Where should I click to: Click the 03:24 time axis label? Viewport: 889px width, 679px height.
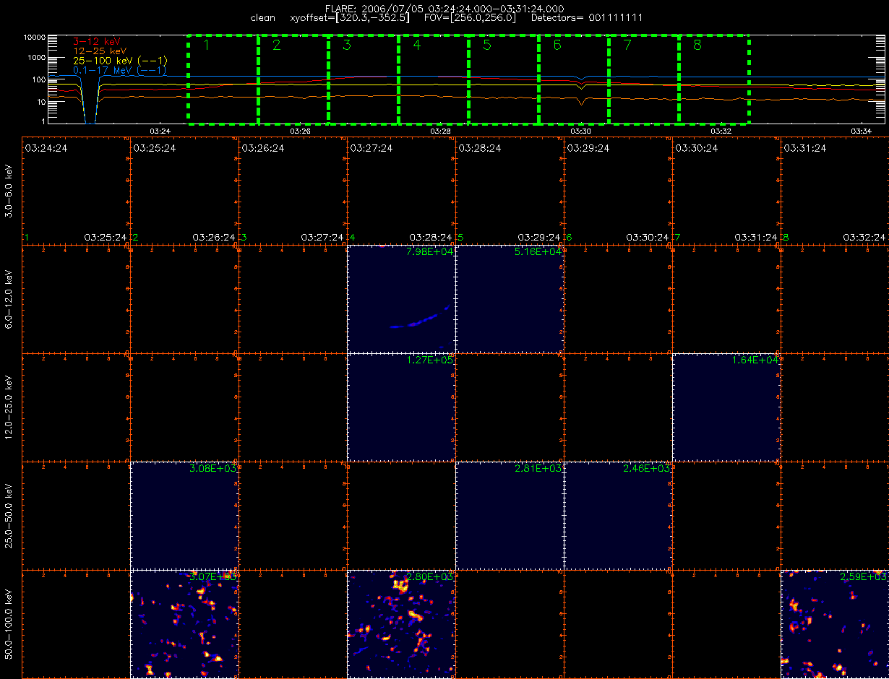tap(160, 131)
